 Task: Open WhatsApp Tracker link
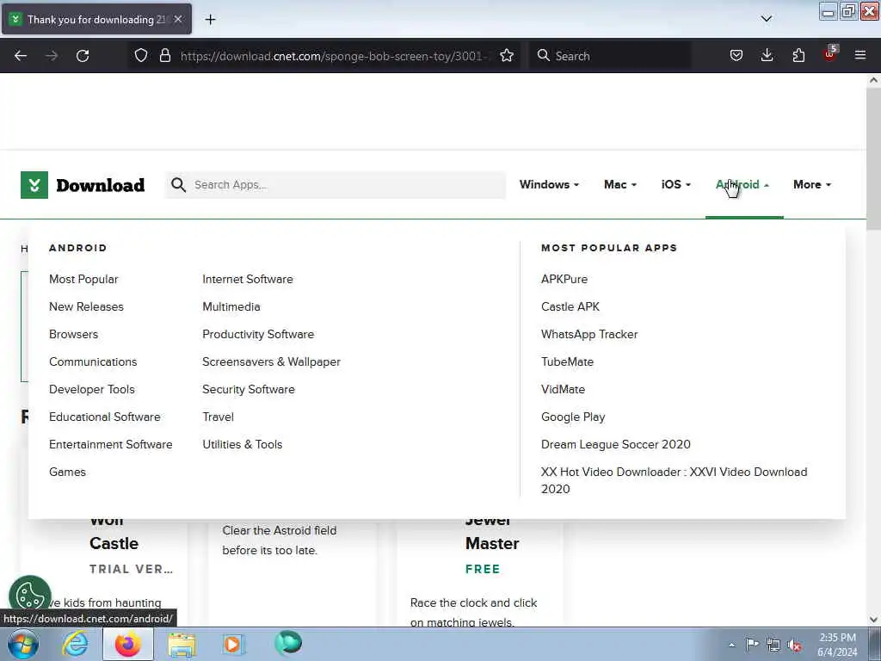pyautogui.click(x=589, y=335)
